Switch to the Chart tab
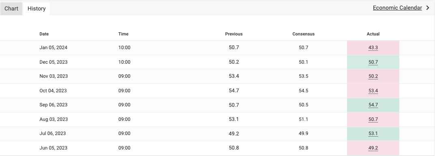 click(11, 8)
